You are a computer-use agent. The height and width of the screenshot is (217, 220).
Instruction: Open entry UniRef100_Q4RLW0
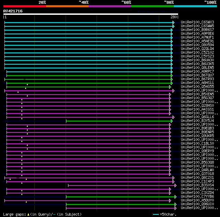point(197,170)
